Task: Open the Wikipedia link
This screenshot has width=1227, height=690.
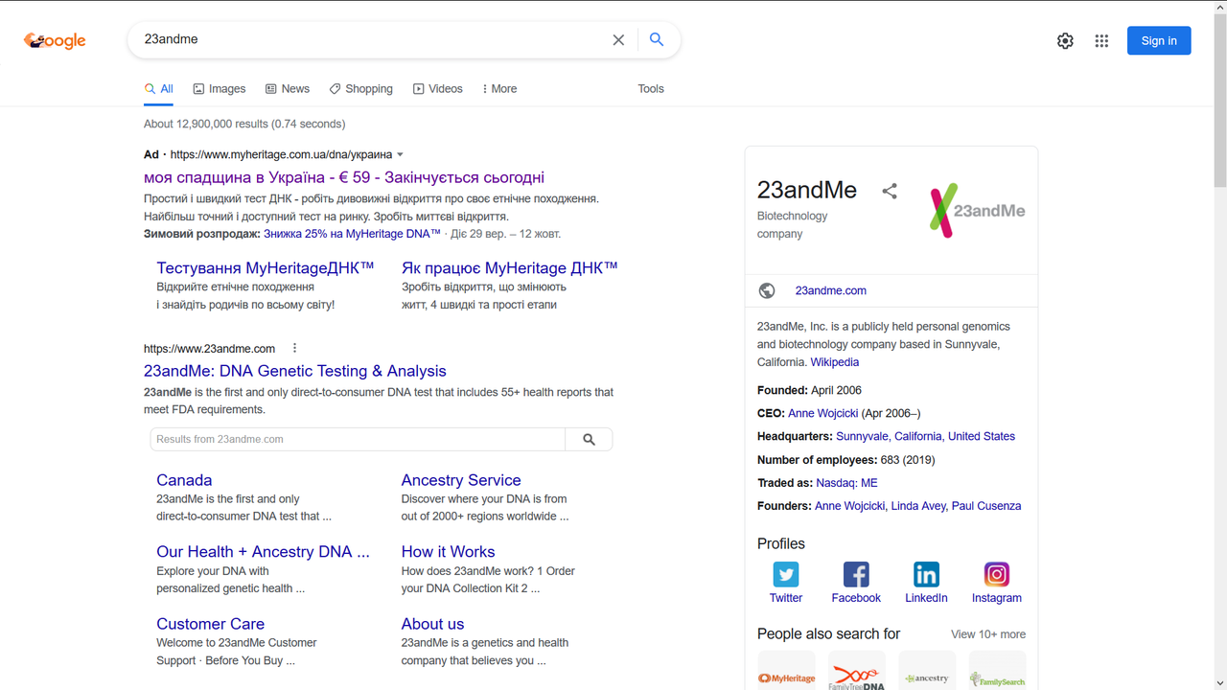Action: [x=835, y=362]
